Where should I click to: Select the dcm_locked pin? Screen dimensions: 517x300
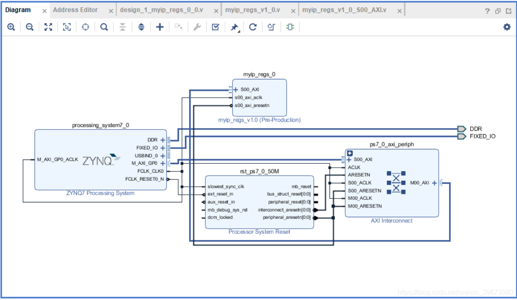click(x=220, y=217)
